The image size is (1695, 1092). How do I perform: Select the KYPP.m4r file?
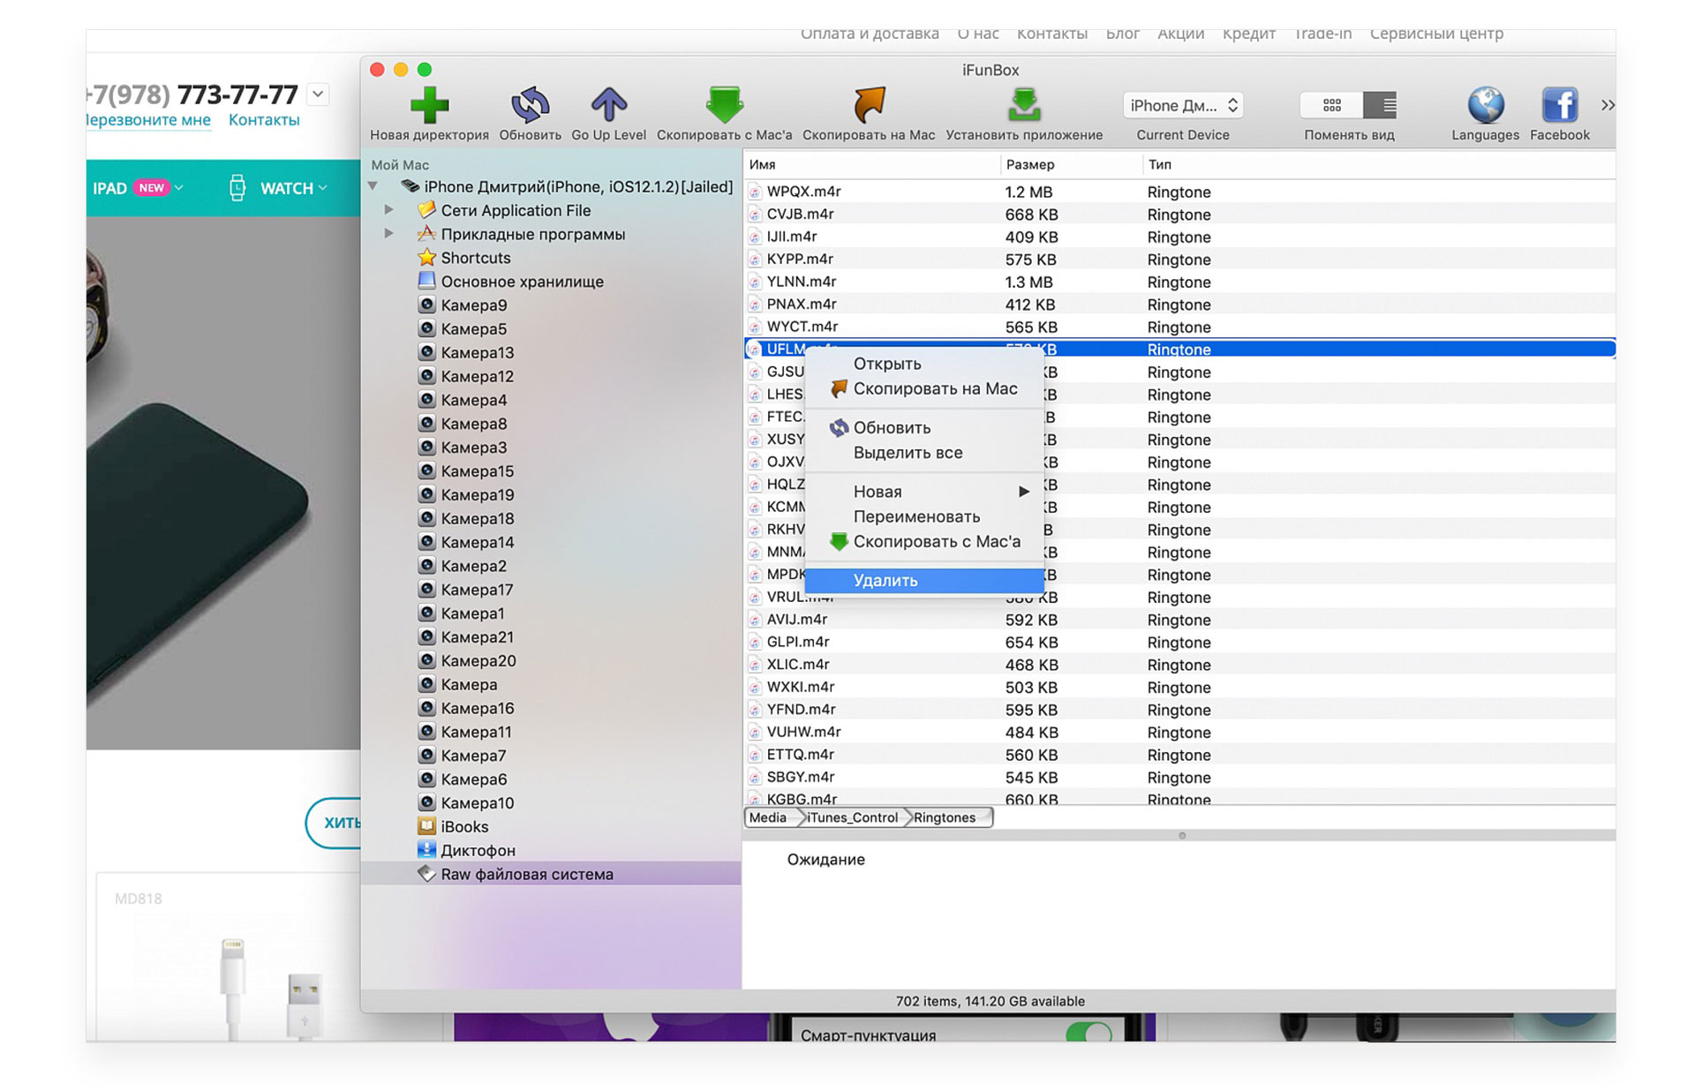point(1180,260)
